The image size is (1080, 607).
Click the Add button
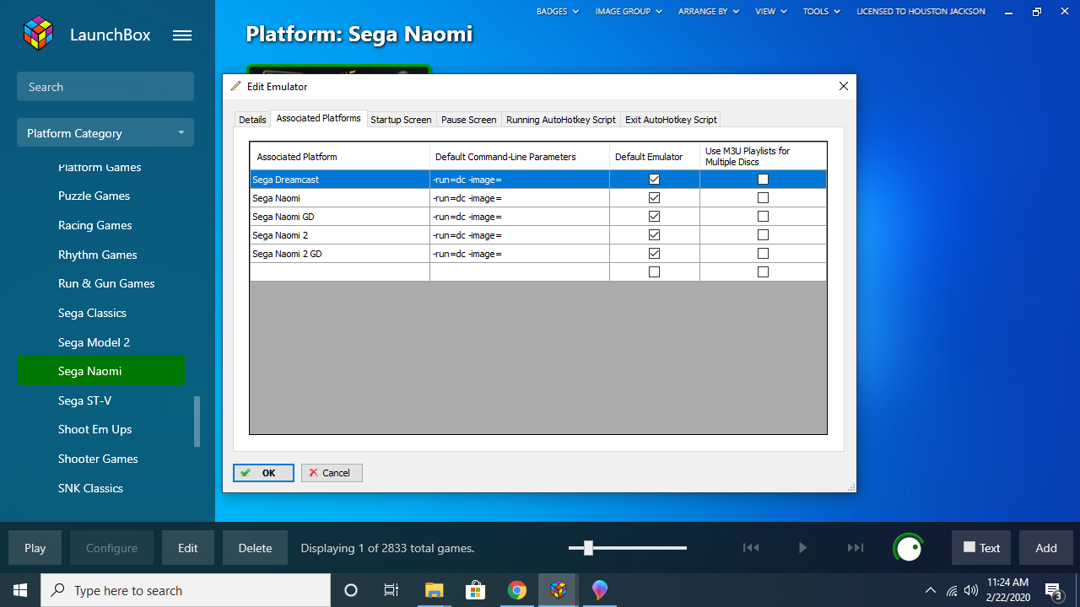click(x=1046, y=548)
